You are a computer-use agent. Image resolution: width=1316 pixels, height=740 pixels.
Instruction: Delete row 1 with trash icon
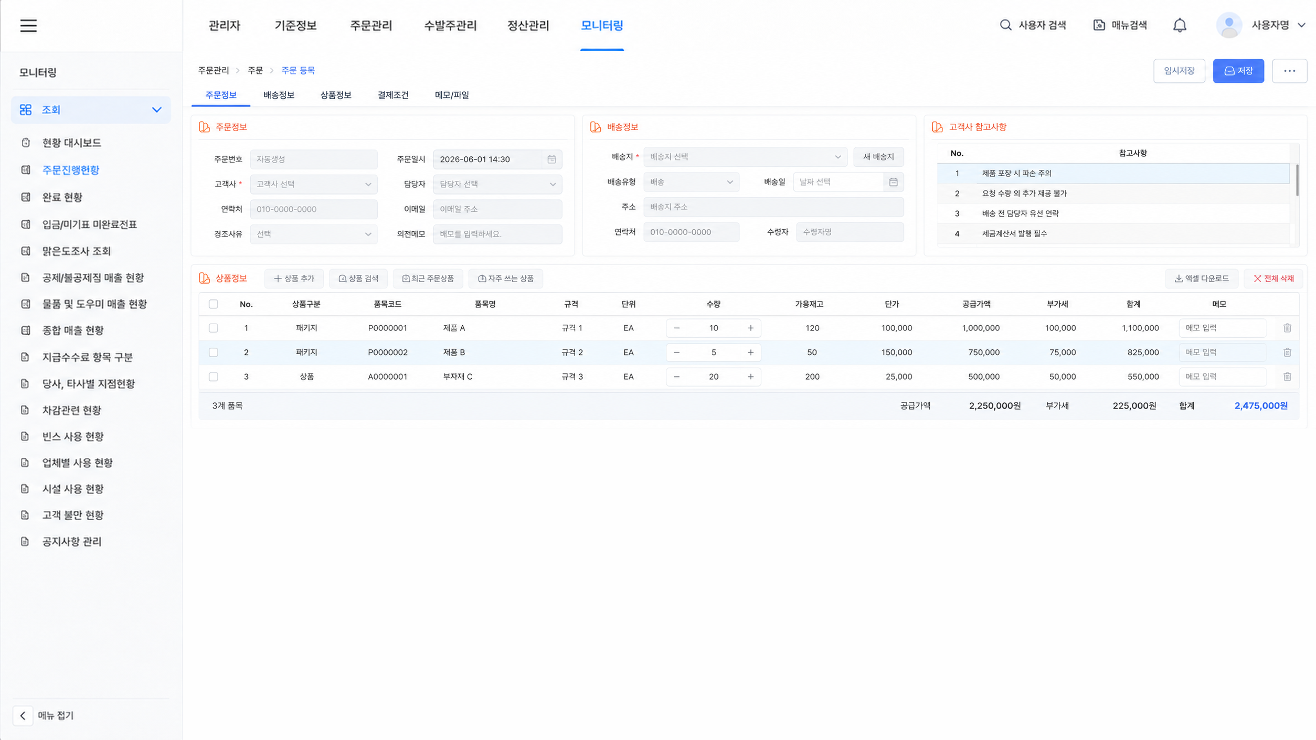[1287, 328]
